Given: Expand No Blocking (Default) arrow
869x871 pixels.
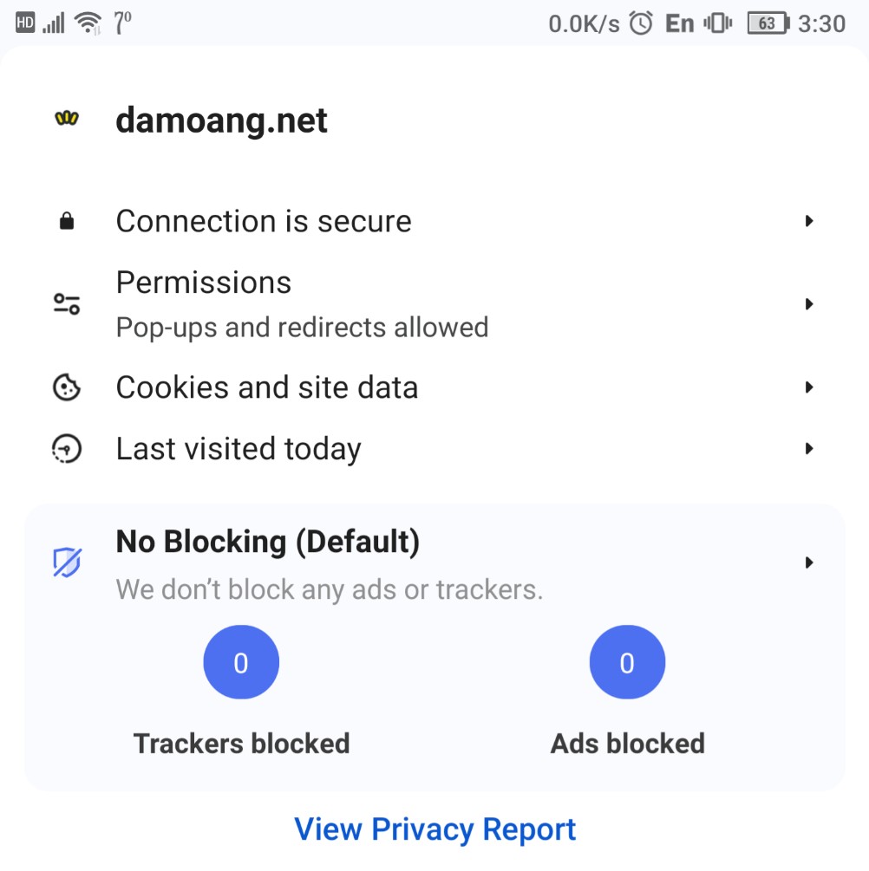Looking at the screenshot, I should 809,562.
